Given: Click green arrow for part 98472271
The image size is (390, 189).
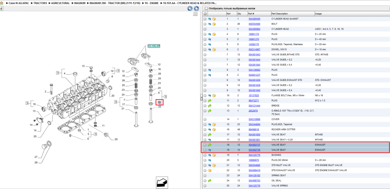Looking at the screenshot, I should point(209,101).
